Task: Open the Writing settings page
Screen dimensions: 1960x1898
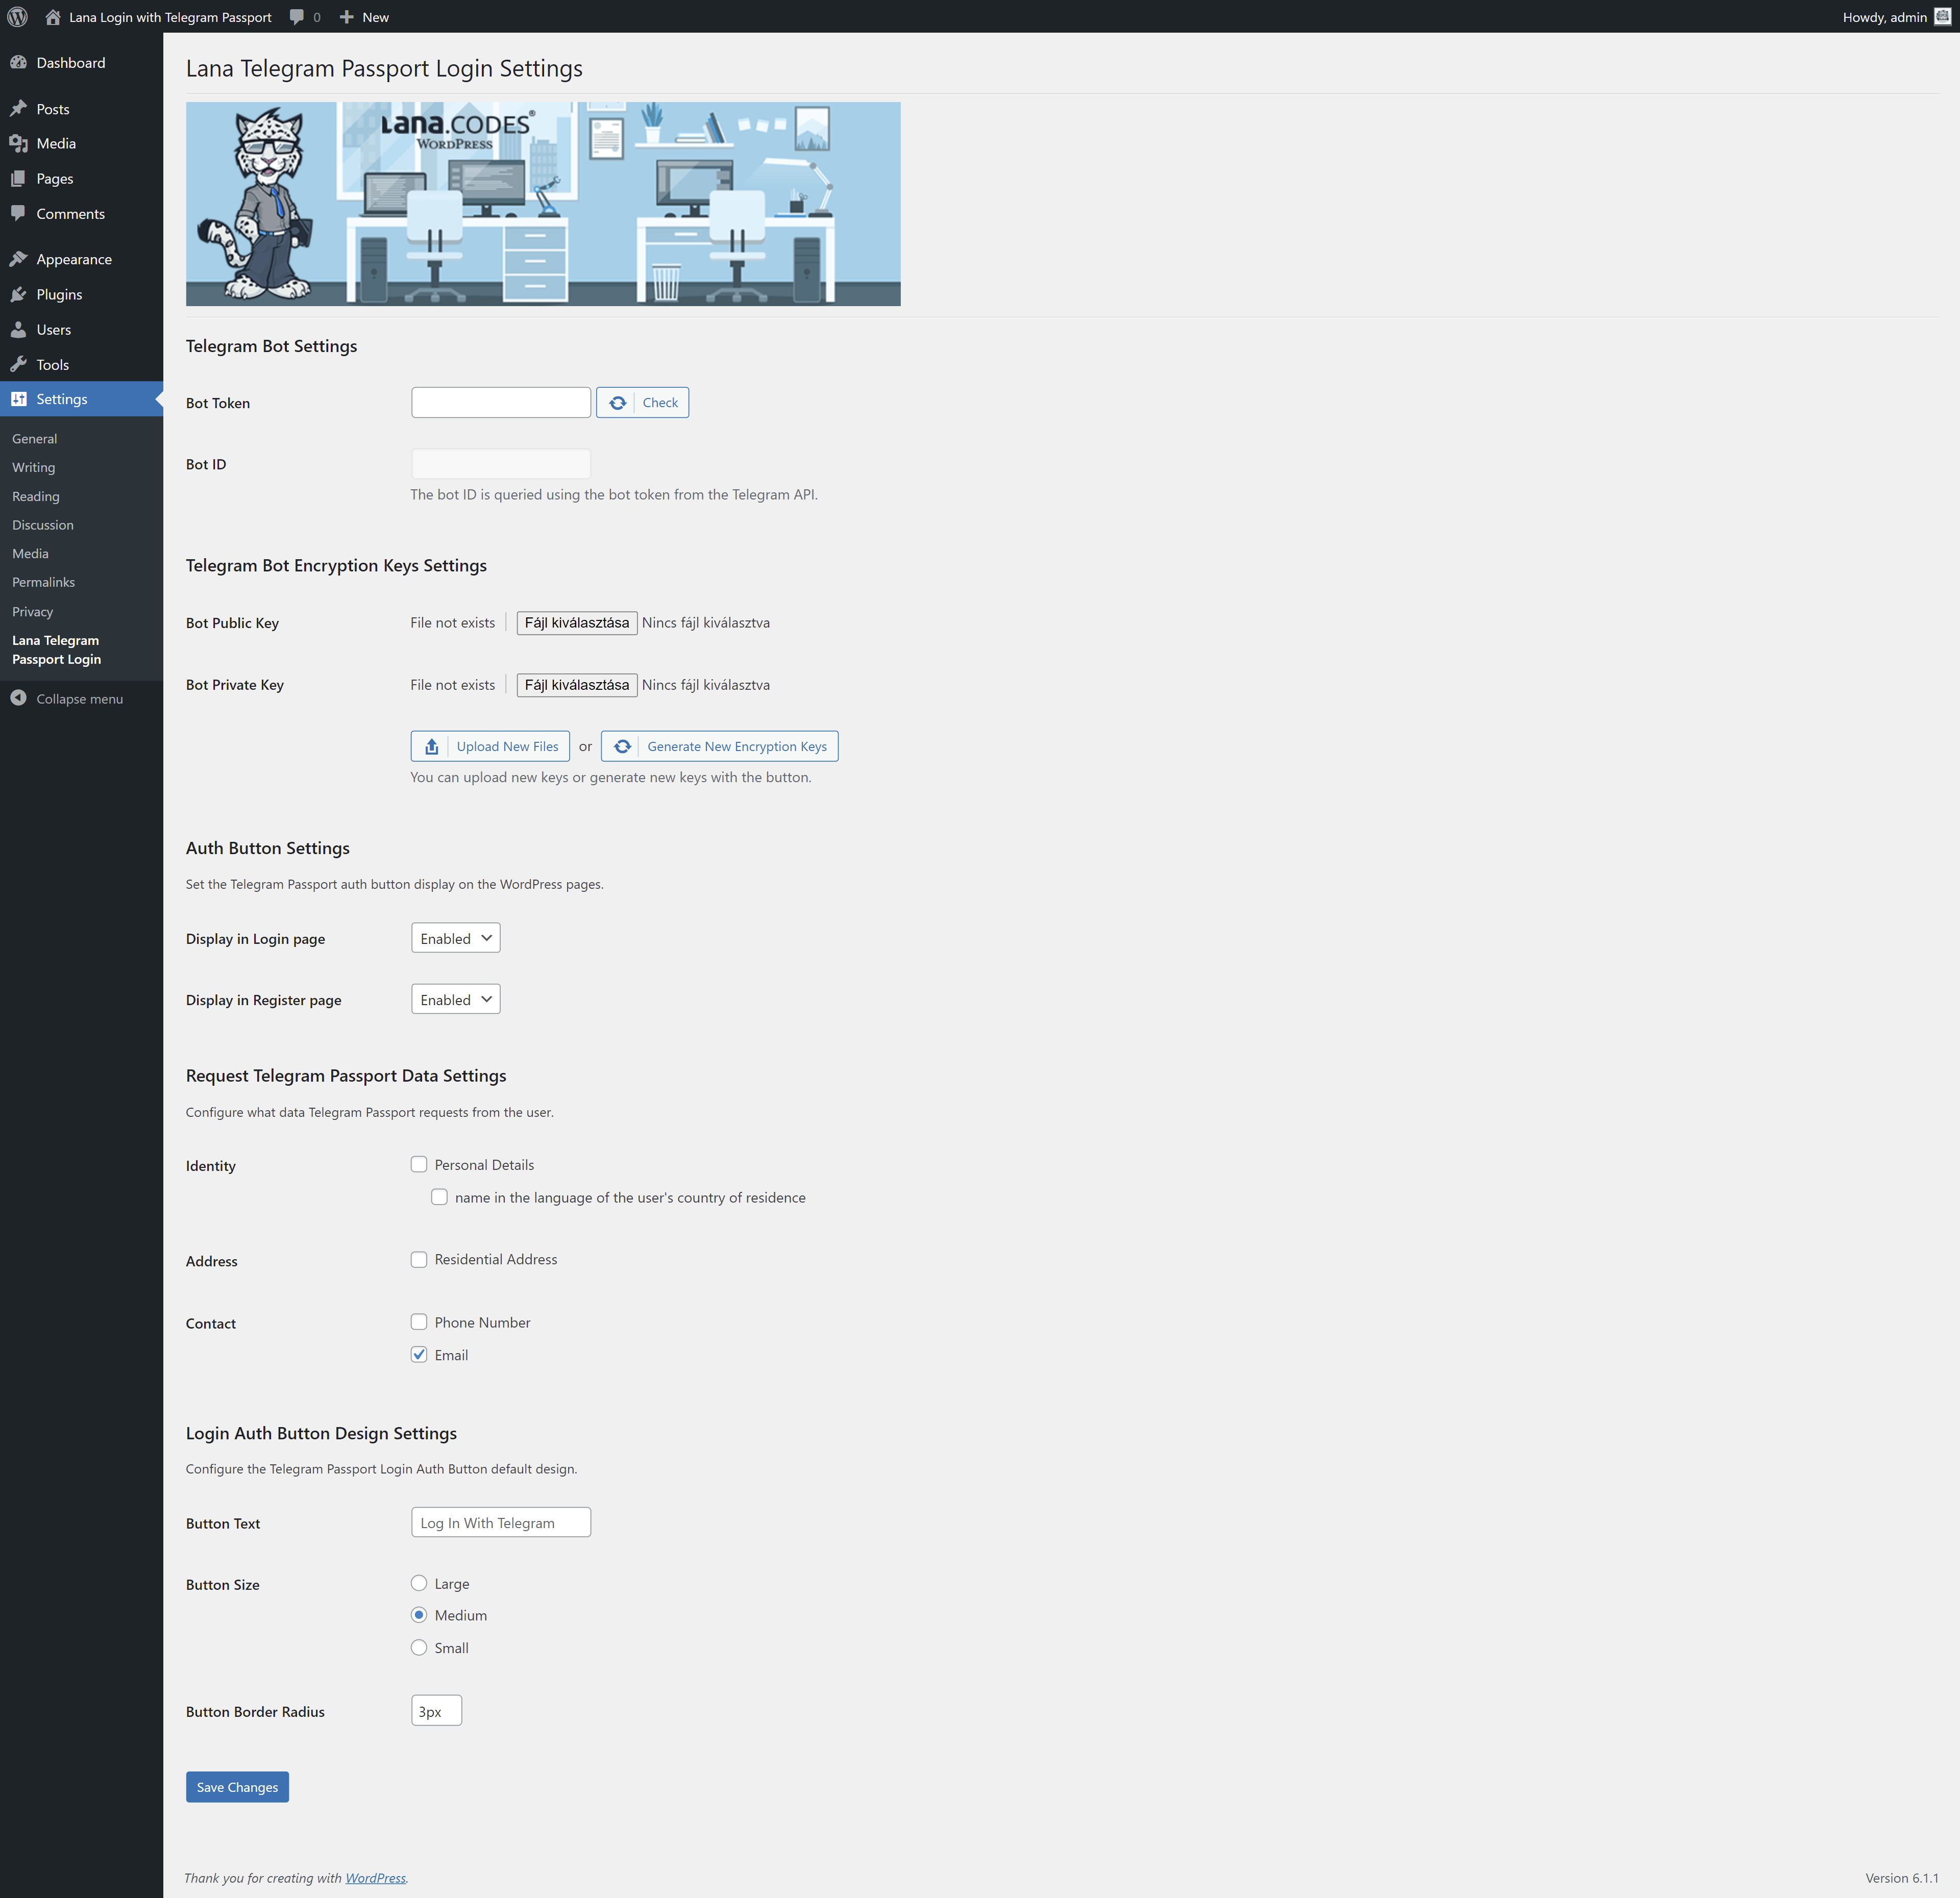Action: click(x=33, y=467)
